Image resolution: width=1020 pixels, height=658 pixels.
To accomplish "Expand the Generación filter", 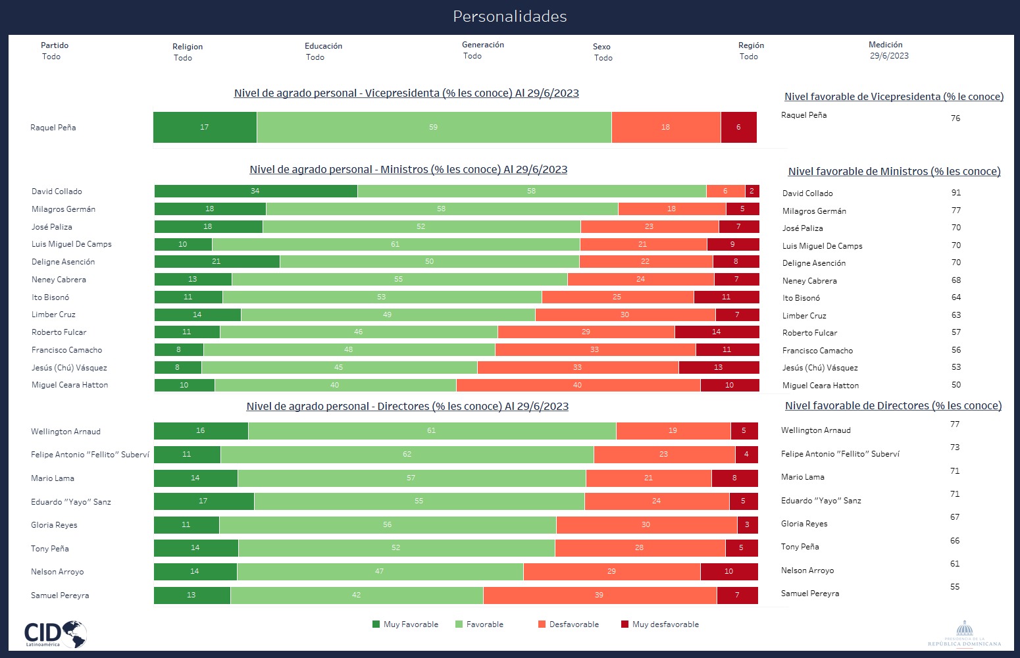I will pyautogui.click(x=483, y=51).
